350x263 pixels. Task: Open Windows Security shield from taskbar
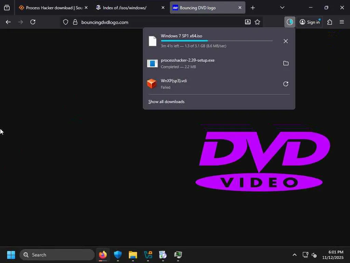pos(118,255)
